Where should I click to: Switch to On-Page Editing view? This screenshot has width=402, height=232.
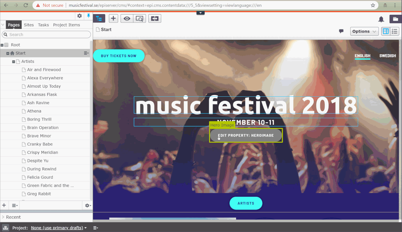pyautogui.click(x=386, y=31)
